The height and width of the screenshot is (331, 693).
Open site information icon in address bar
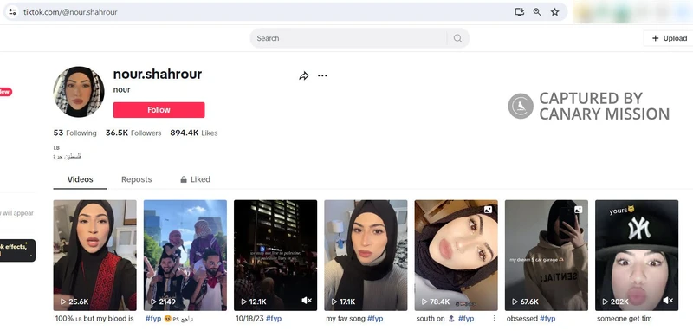pyautogui.click(x=12, y=12)
